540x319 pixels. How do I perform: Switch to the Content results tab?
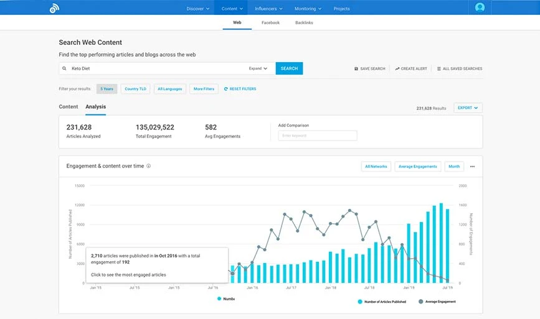[68, 106]
